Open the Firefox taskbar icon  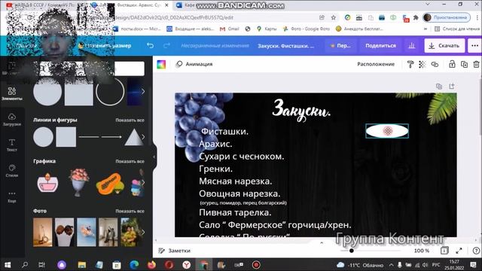(x=151, y=265)
